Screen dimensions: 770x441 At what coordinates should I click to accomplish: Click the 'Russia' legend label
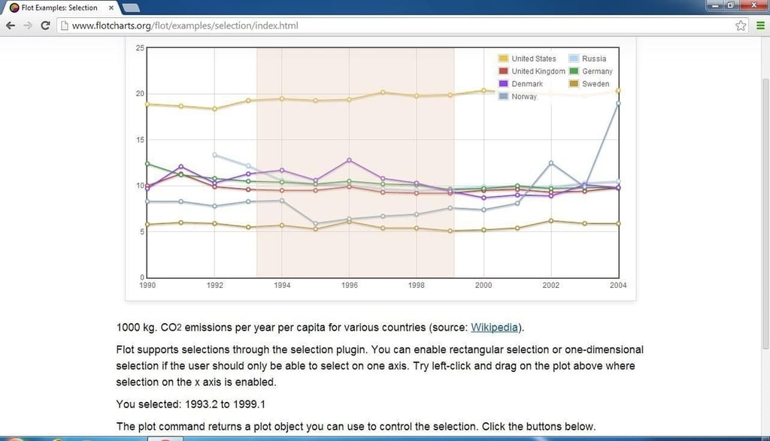tap(594, 59)
